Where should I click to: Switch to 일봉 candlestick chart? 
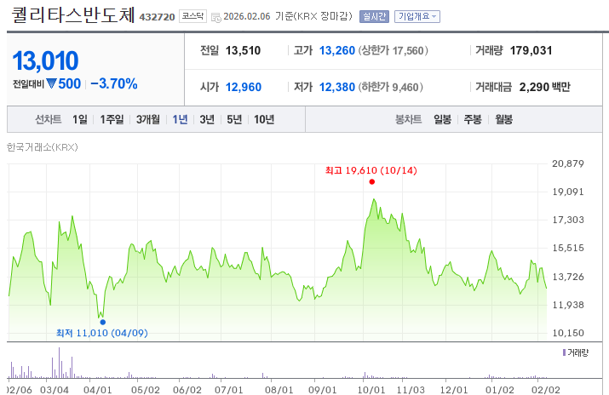coord(442,119)
